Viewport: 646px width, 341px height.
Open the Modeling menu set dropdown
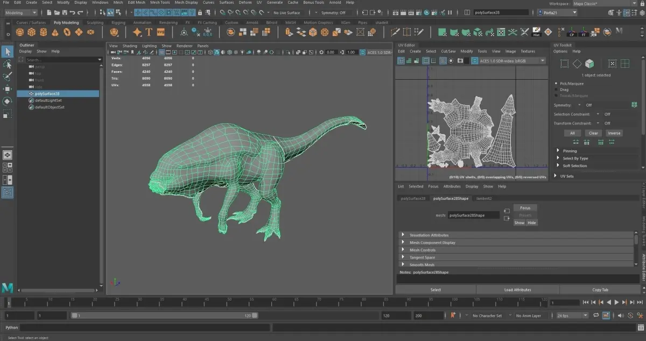(x=20, y=12)
